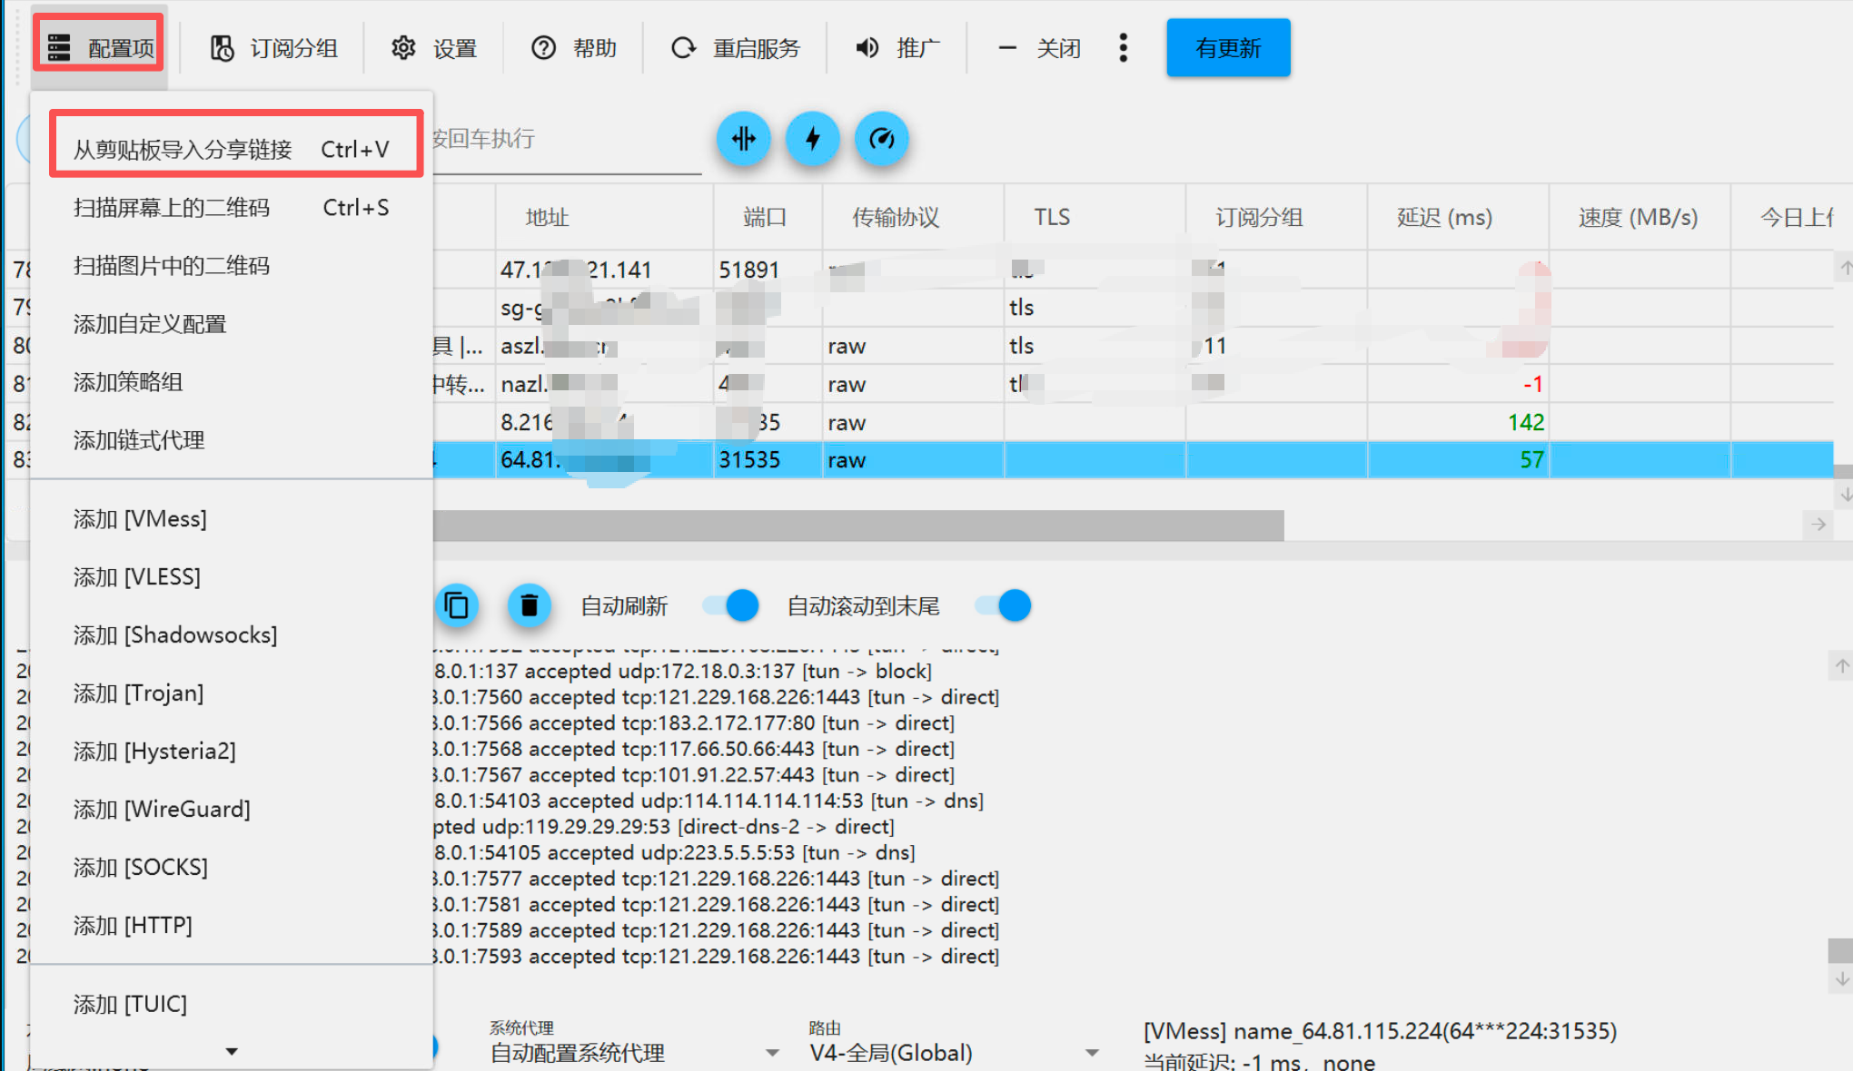Open the 设置 menu
The width and height of the screenshot is (1853, 1071).
point(434,48)
